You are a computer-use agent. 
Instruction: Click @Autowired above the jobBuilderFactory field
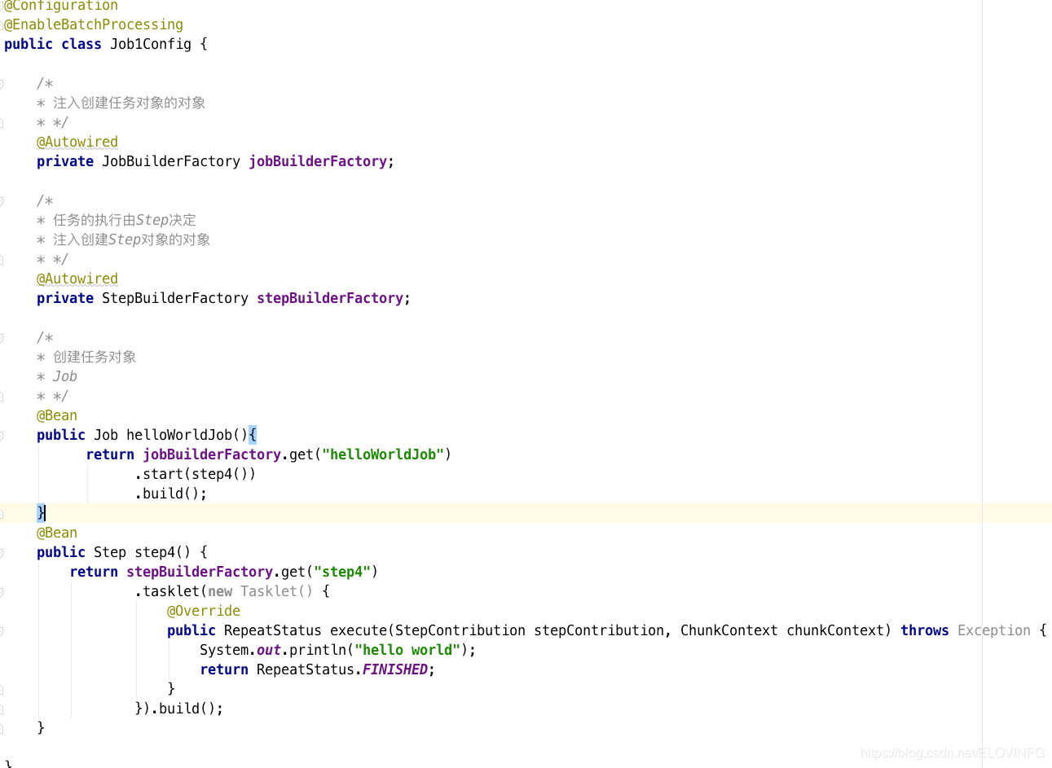(x=77, y=142)
